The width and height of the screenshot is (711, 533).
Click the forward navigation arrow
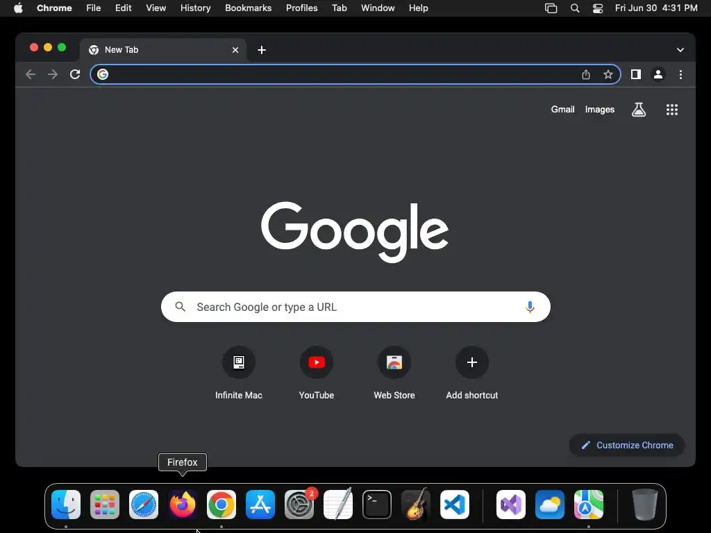pyautogui.click(x=53, y=74)
